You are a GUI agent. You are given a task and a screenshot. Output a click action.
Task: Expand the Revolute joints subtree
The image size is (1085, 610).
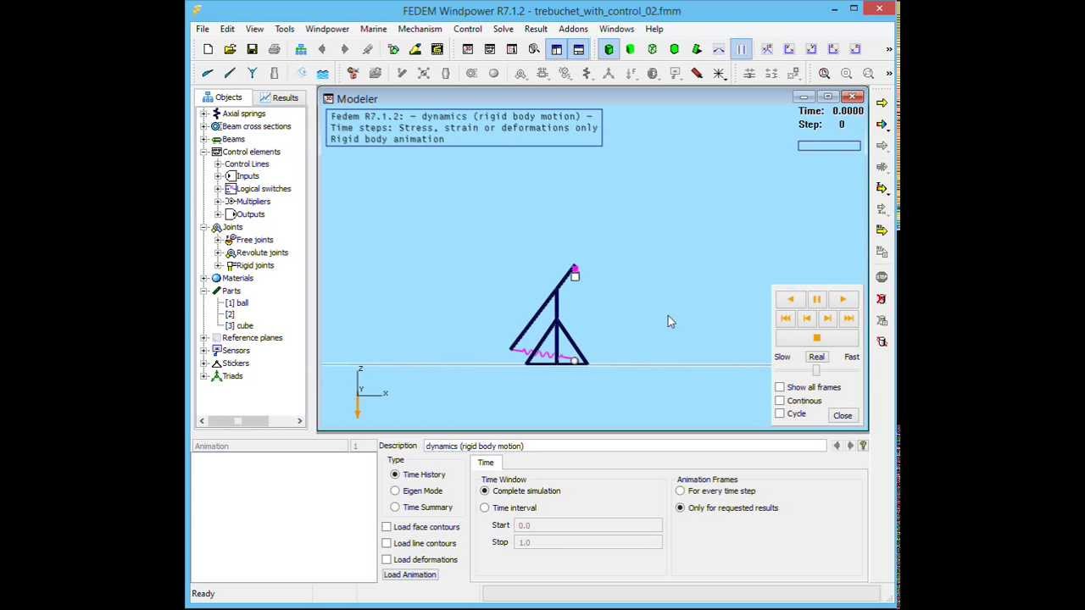point(219,252)
